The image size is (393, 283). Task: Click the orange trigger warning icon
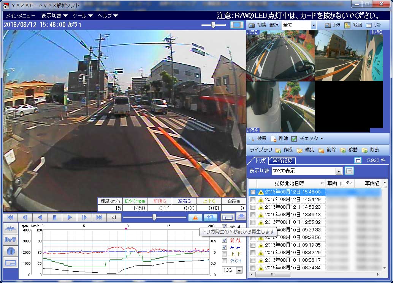click(195, 217)
